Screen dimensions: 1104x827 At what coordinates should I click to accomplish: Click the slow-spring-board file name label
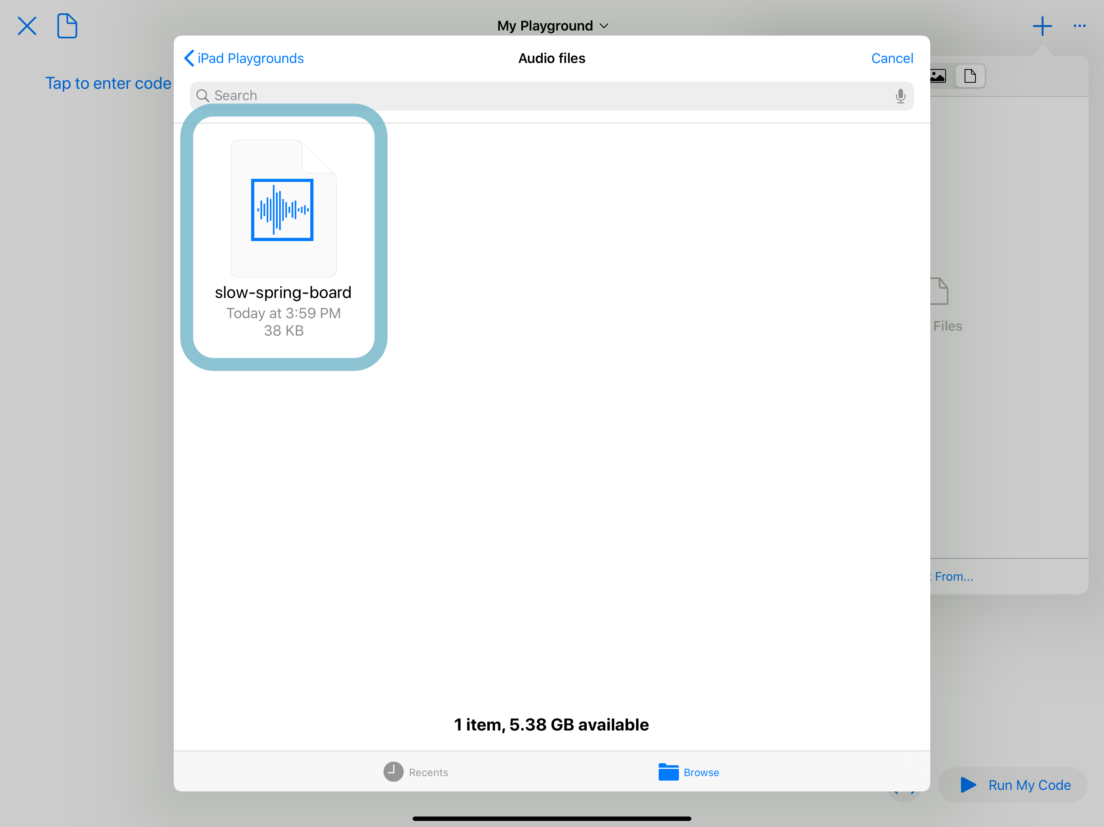(x=283, y=292)
